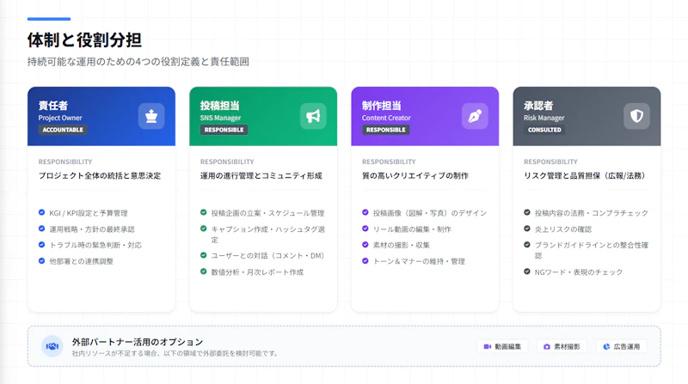This screenshot has width=688, height=384.
Task: Click the text 数値分析・月次レポート作成
Action: 257,272
